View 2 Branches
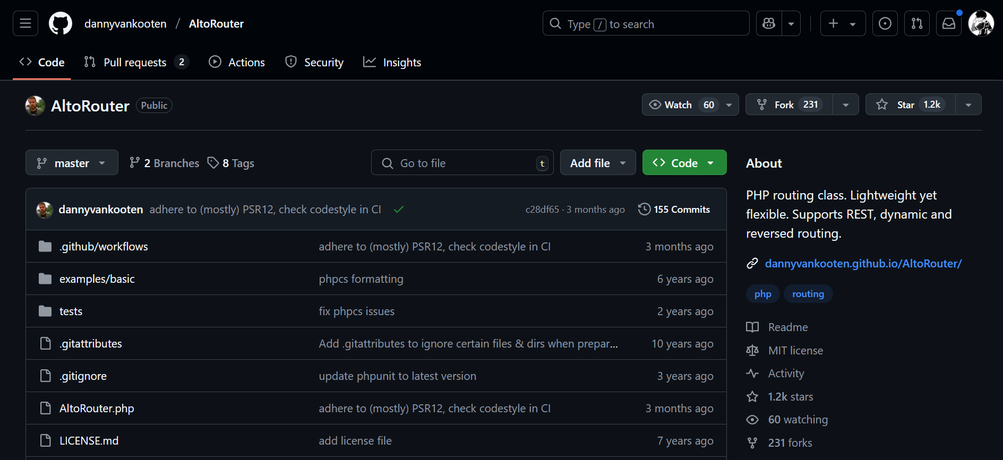This screenshot has width=1003, height=460. 164,163
